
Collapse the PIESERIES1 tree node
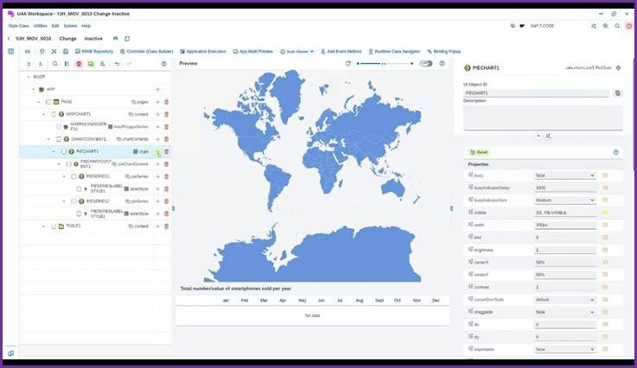(x=64, y=177)
